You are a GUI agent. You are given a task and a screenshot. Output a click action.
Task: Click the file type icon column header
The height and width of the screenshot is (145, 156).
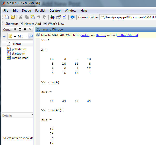pos(9,44)
